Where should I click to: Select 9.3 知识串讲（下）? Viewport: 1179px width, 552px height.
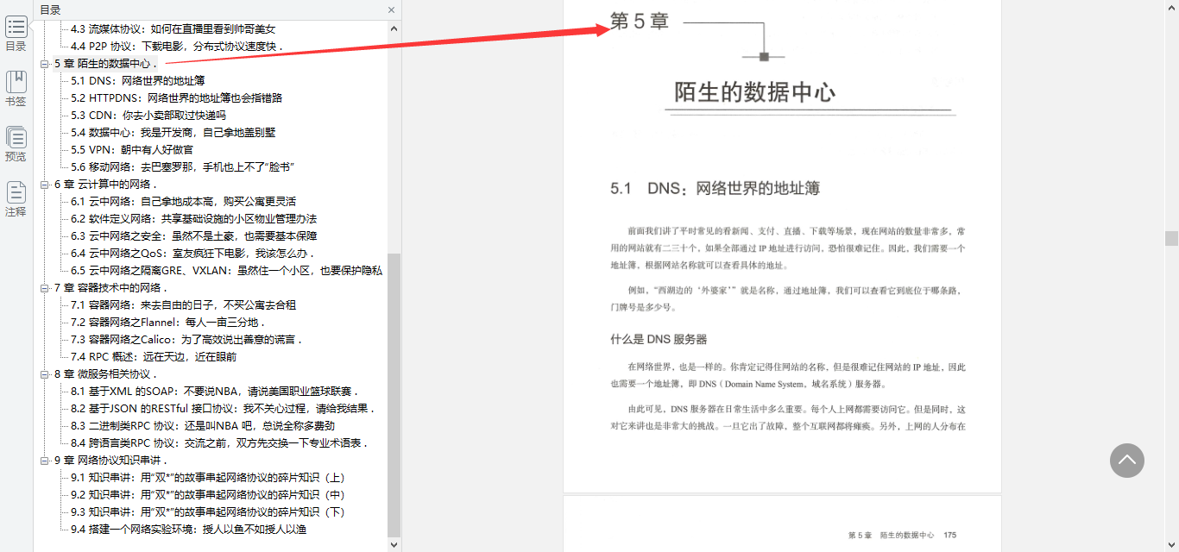pyautogui.click(x=208, y=512)
